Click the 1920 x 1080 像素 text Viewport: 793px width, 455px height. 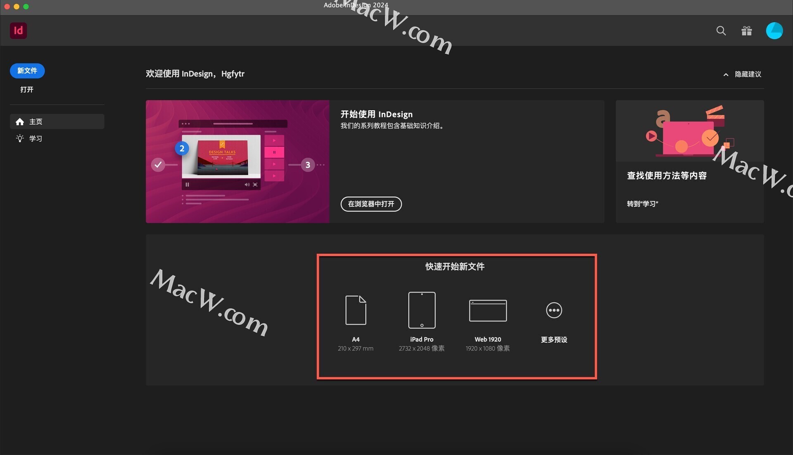tap(488, 348)
